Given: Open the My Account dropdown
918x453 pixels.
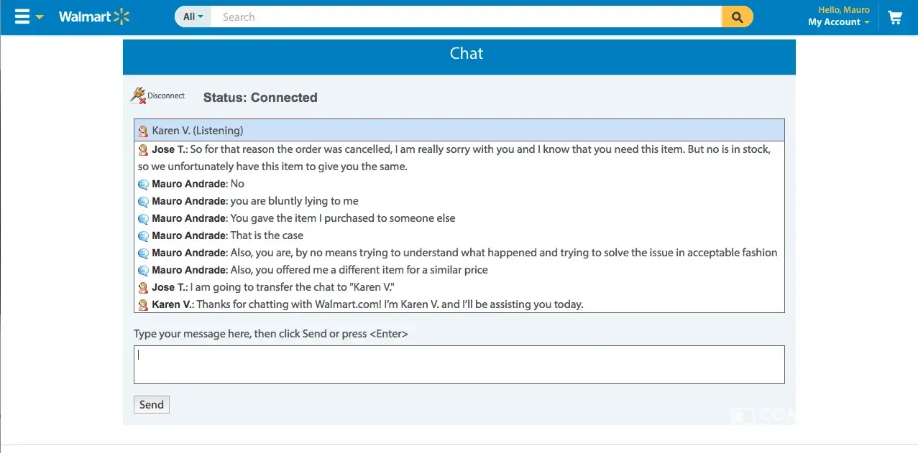Looking at the screenshot, I should click(838, 22).
